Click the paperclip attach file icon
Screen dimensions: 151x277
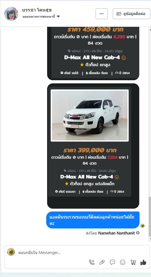coord(102,262)
